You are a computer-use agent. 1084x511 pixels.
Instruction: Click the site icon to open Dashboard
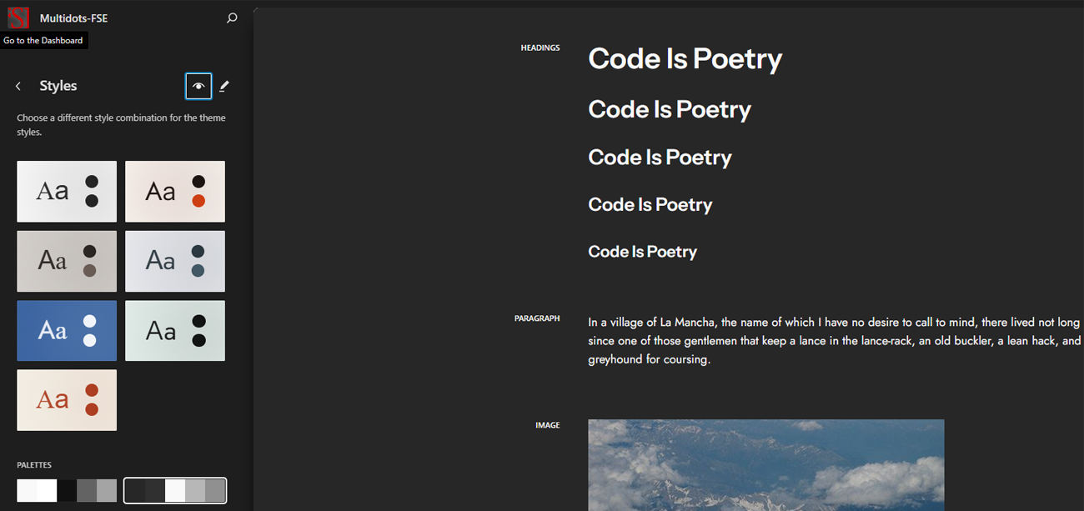[x=18, y=18]
